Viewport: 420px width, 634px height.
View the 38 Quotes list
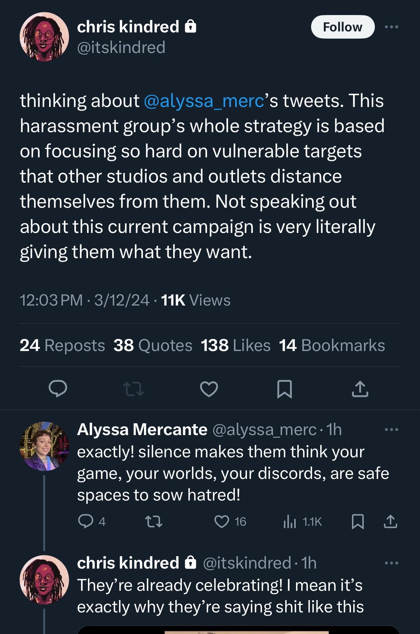coord(153,345)
